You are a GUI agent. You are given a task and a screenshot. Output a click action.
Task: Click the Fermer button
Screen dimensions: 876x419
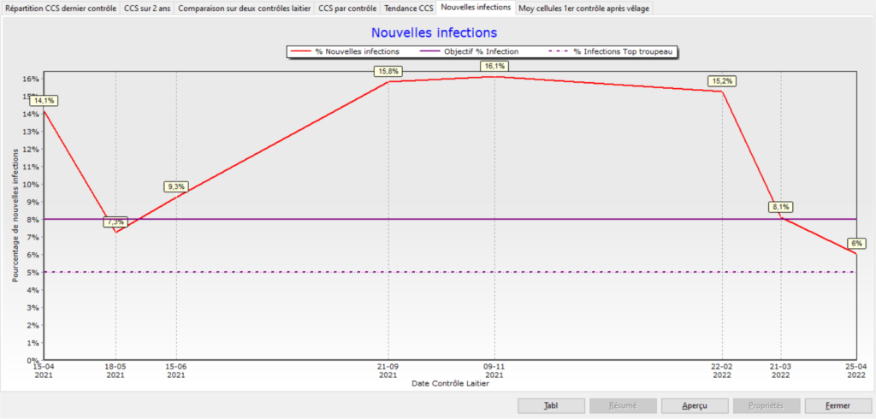tap(838, 405)
